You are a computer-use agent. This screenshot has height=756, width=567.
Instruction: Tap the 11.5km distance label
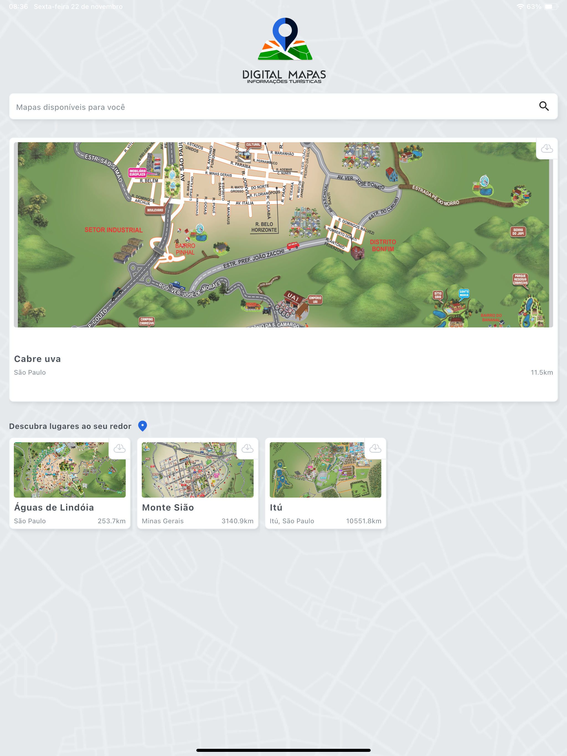(x=542, y=372)
